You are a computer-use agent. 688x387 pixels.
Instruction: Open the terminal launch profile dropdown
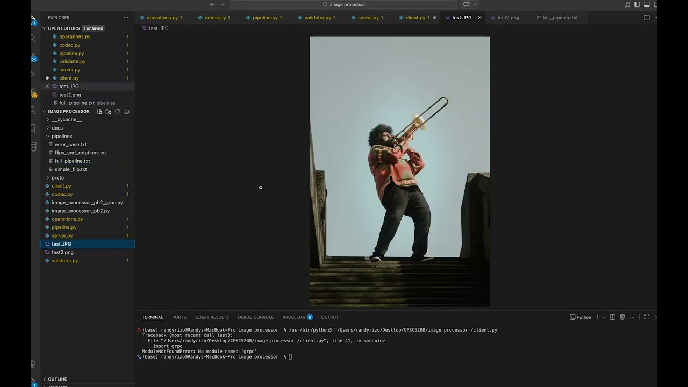click(x=604, y=317)
